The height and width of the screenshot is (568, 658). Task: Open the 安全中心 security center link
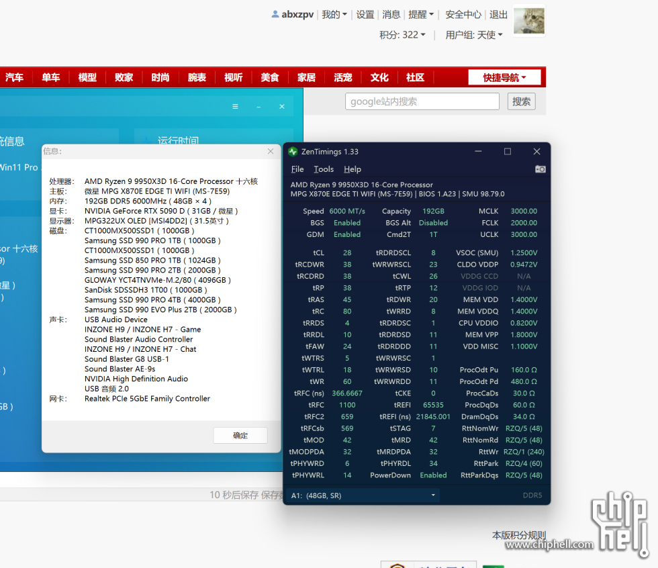click(x=463, y=15)
